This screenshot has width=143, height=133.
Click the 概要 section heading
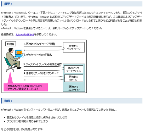point(8,4)
